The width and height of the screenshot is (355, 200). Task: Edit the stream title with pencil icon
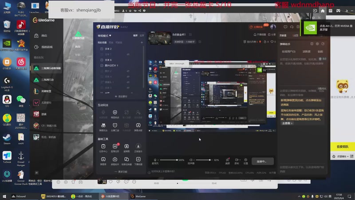point(190,35)
